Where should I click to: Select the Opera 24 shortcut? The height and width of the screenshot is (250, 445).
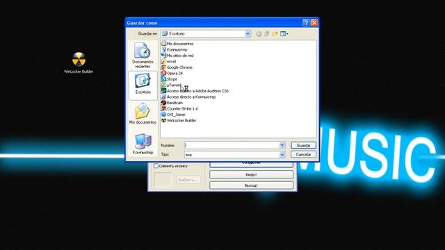pyautogui.click(x=172, y=73)
